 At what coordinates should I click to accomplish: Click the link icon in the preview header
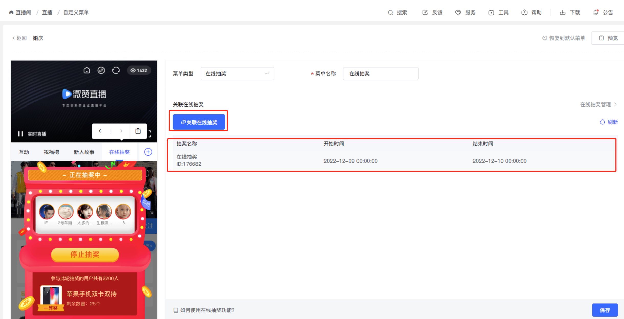[x=101, y=70]
